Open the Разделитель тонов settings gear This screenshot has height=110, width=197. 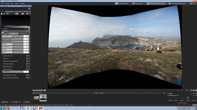(27, 75)
